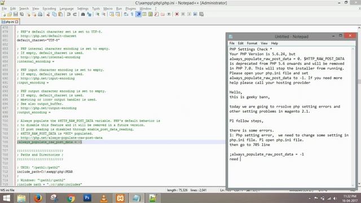Toggle the monitoring eye icon in toolbar

coord(169,14)
